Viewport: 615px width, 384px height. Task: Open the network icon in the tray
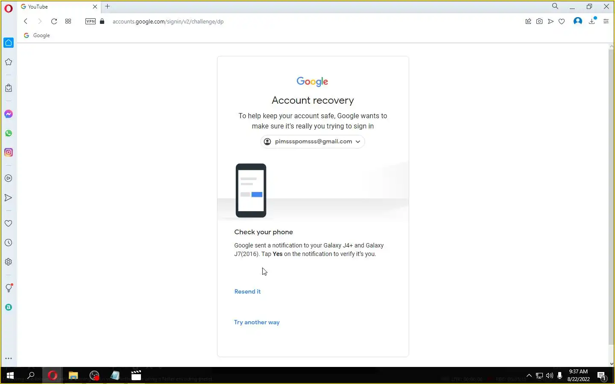pyautogui.click(x=539, y=375)
